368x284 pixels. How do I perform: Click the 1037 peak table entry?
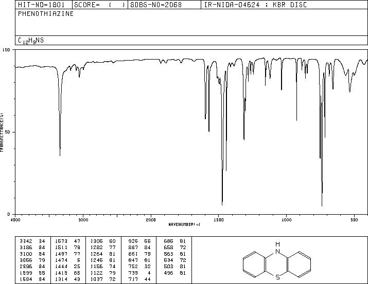click(x=103, y=279)
